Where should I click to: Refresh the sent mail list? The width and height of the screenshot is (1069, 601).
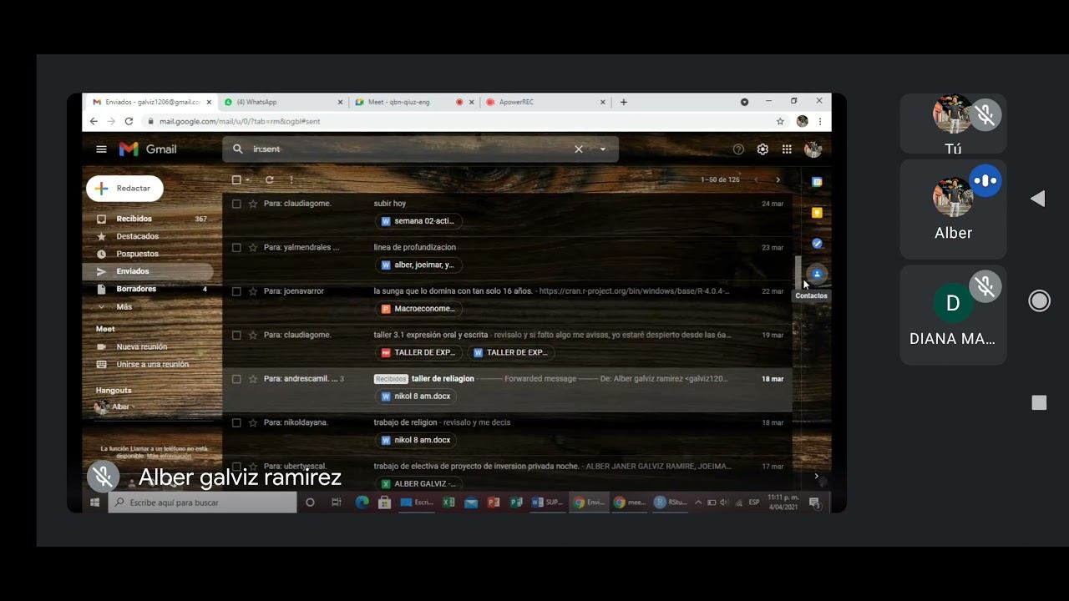coord(269,179)
